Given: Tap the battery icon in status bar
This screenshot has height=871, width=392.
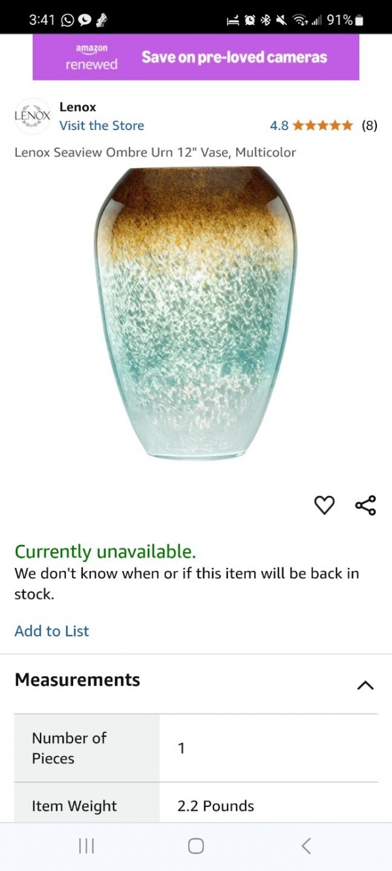Looking at the screenshot, I should pos(359,20).
